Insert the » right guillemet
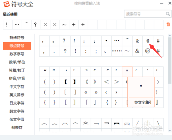 point(96,92)
